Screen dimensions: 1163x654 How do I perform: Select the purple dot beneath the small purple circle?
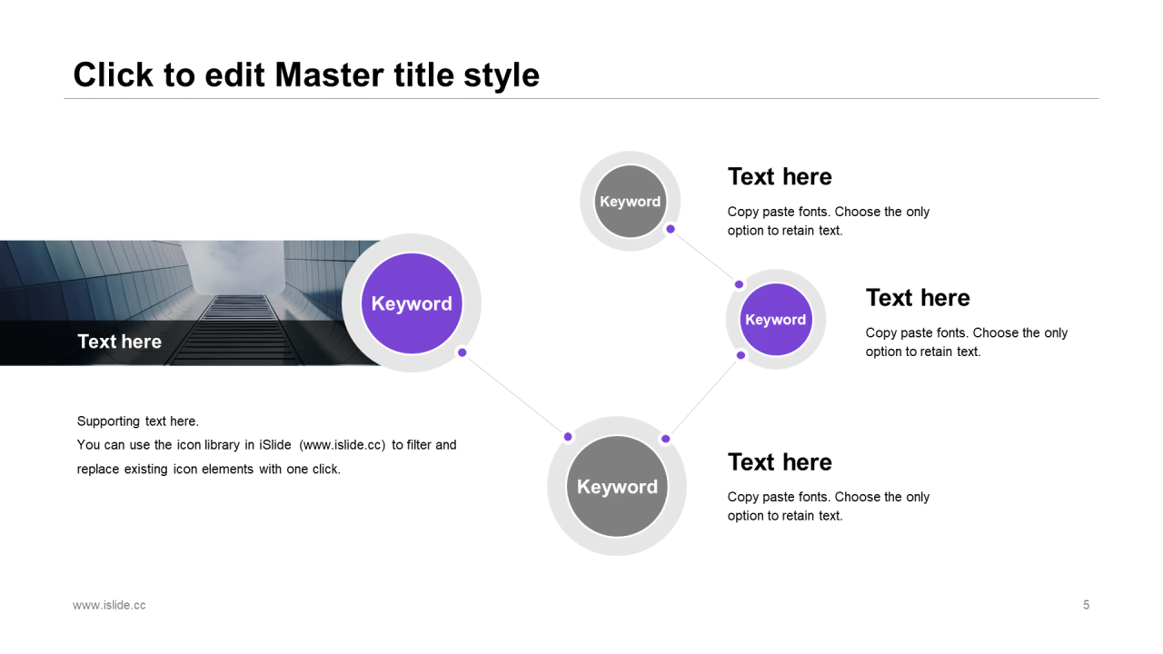741,355
